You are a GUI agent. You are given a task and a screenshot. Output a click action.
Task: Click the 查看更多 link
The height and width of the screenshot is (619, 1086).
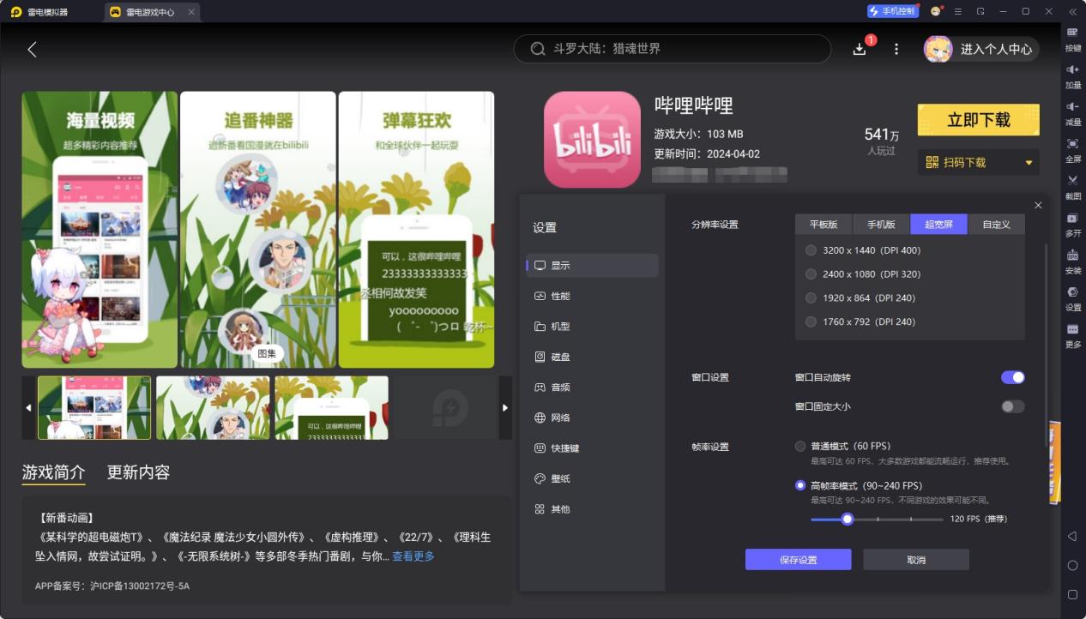click(x=413, y=556)
